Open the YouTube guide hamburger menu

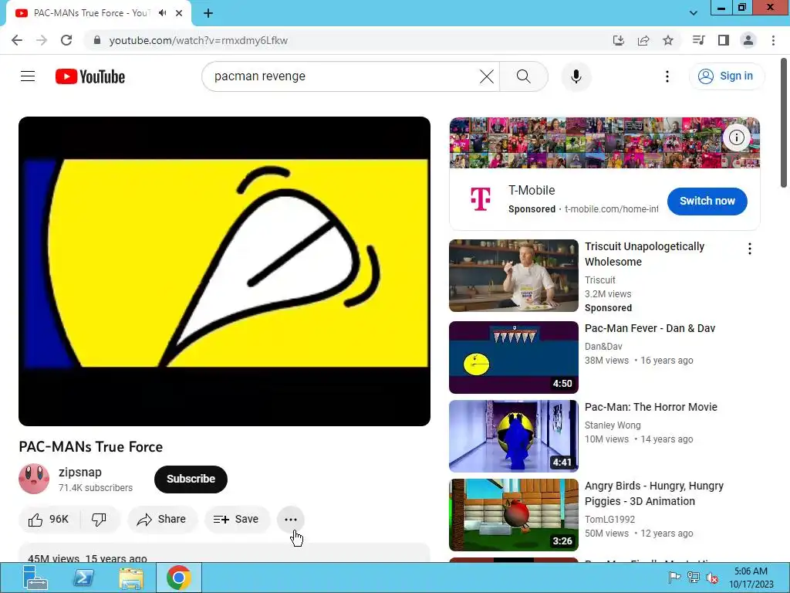[28, 76]
